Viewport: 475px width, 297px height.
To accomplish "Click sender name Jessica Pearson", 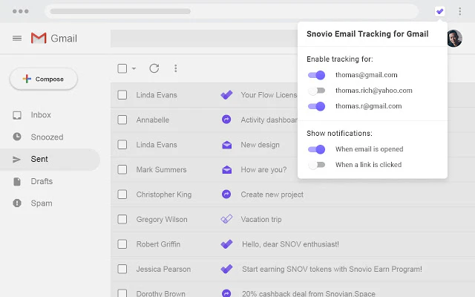I will pos(163,269).
